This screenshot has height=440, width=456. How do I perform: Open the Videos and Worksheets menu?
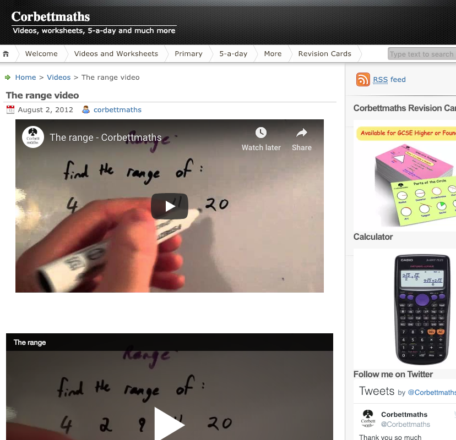click(x=116, y=54)
